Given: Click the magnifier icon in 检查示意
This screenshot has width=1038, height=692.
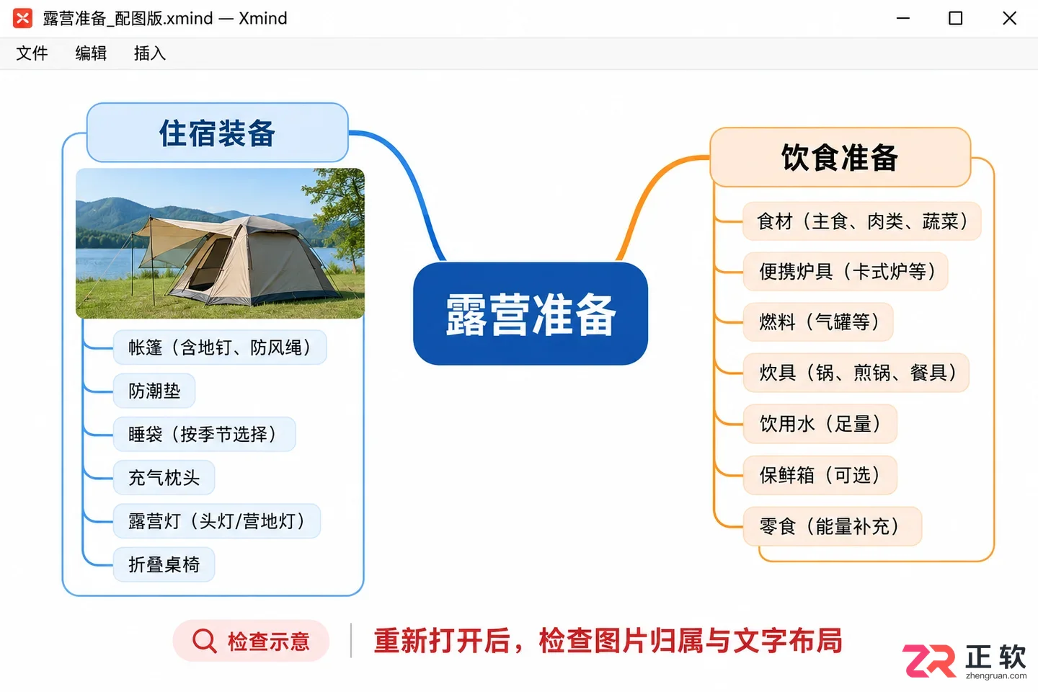Looking at the screenshot, I should point(205,641).
